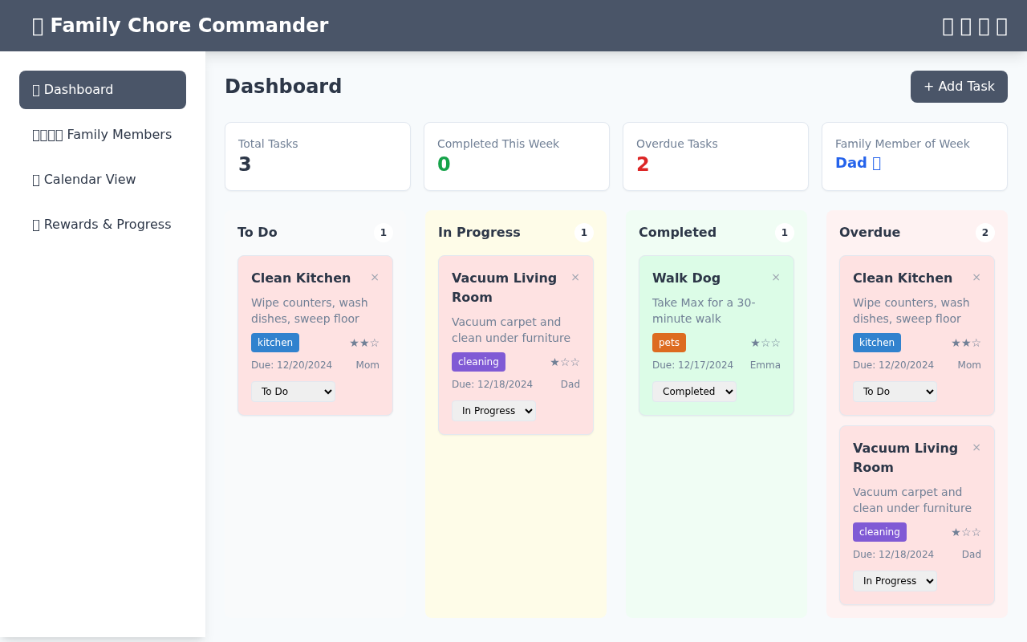This screenshot has width=1027, height=642.
Task: Click the second header toolbar icon
Action: [x=965, y=26]
